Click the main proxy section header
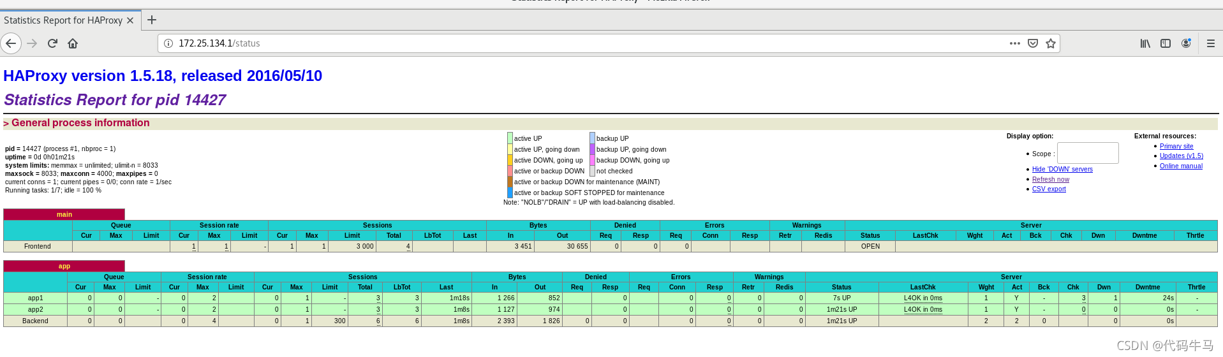Image resolution: width=1223 pixels, height=357 pixels. pos(64,214)
